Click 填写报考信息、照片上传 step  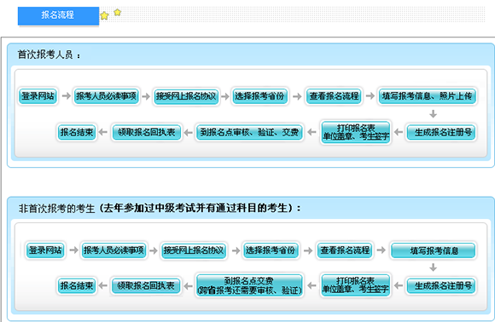click(x=427, y=96)
